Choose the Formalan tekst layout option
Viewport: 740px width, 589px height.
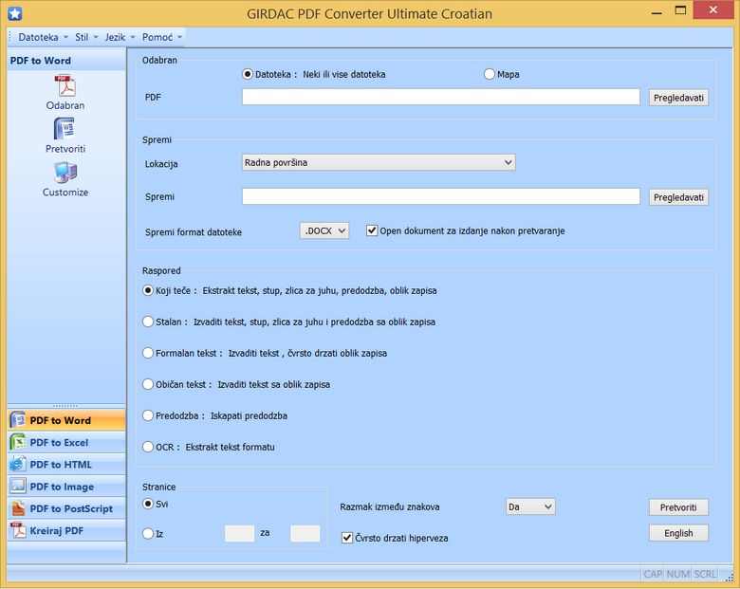148,353
